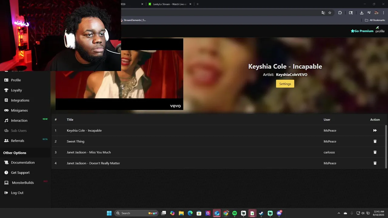Click the music video player thumbnail
Viewport: 388px width, 218px height.
coord(119,74)
